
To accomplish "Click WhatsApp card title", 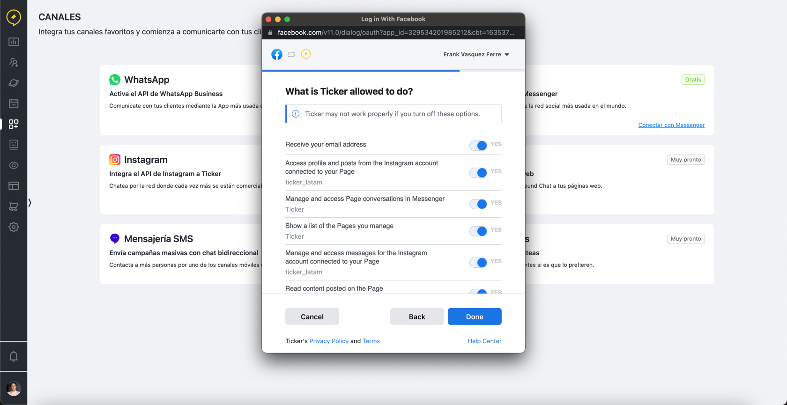I will point(147,80).
